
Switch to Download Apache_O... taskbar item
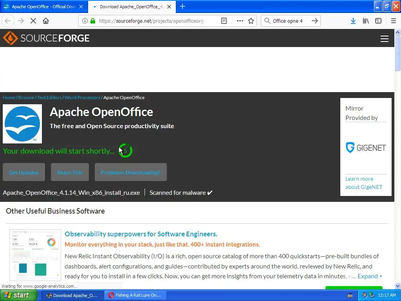[72, 295]
